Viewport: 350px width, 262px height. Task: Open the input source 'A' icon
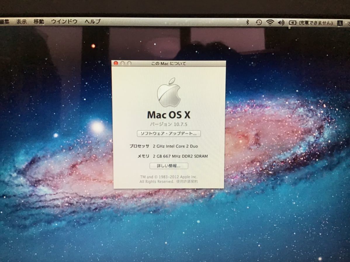tap(340, 23)
